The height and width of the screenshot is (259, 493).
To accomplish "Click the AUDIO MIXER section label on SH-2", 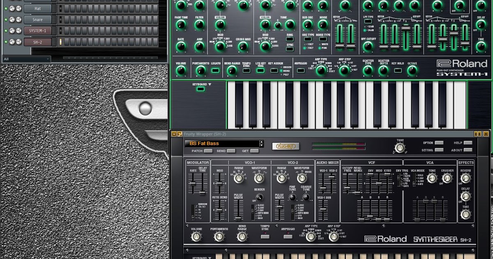I will tap(328, 162).
